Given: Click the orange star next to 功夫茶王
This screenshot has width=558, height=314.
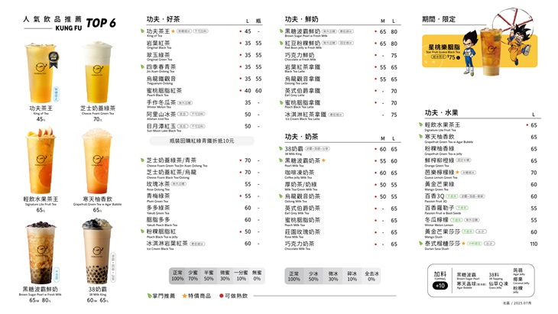Looking at the screenshot, I should point(174,31).
